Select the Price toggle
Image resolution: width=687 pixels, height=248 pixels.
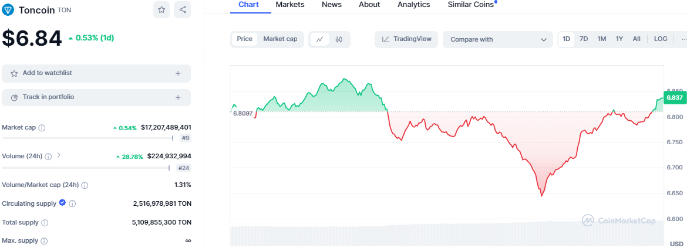(x=244, y=39)
